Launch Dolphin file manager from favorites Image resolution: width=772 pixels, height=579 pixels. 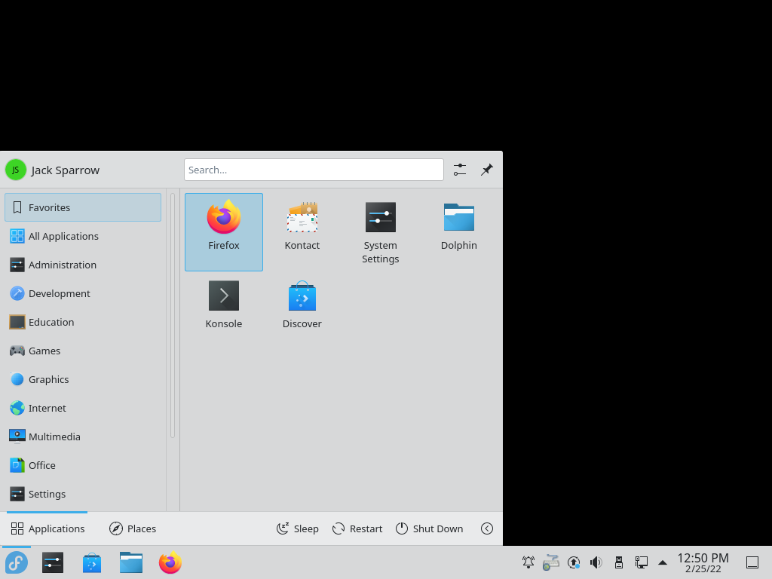click(458, 232)
